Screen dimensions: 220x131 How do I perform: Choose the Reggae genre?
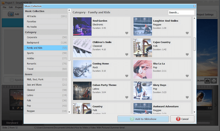[x=46, y=111]
